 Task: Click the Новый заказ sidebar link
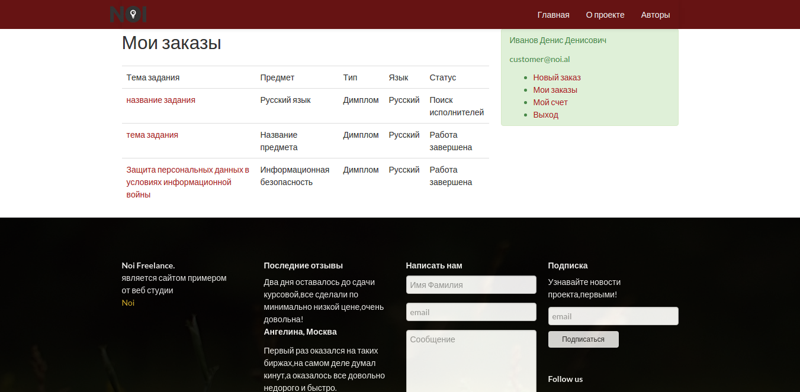tap(557, 77)
